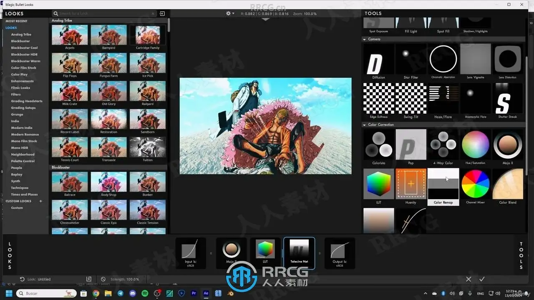Select the Filmic Looks category
The height and width of the screenshot is (300, 534).
tap(20, 88)
